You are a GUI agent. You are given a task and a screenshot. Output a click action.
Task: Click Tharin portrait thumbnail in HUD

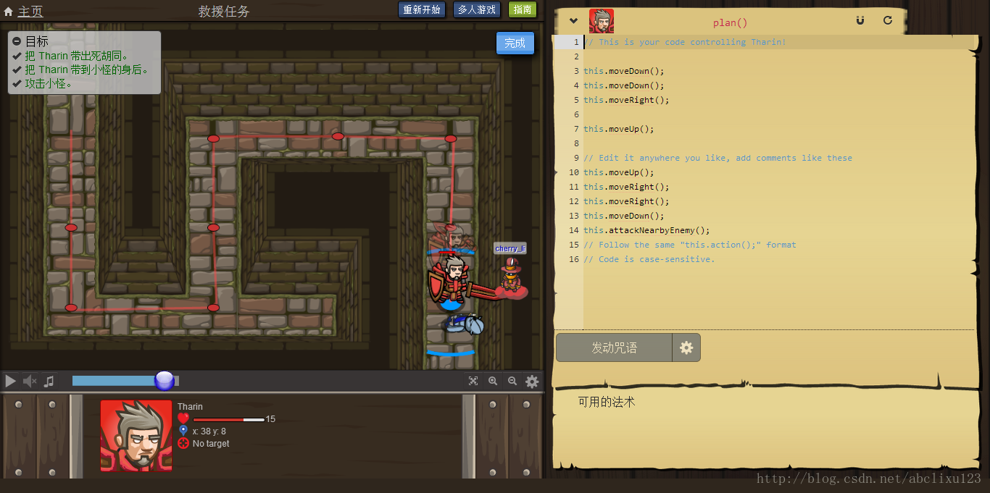[x=136, y=436]
